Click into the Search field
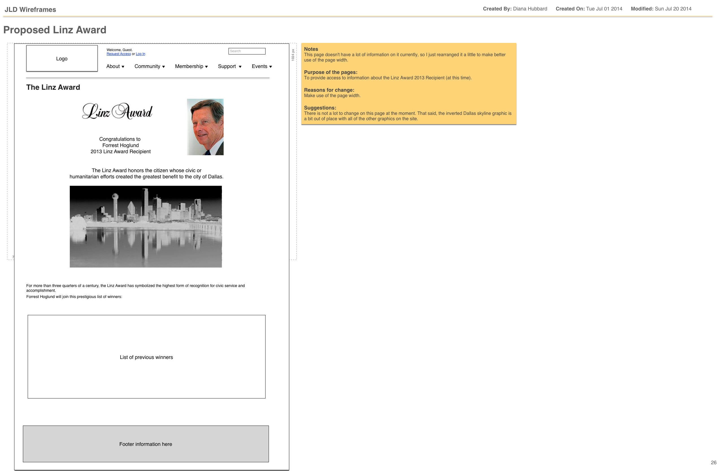Image resolution: width=722 pixels, height=471 pixels. tap(247, 51)
